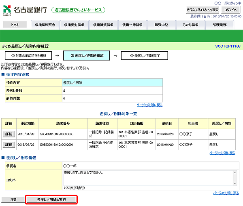Switch to 管理業務 tab
Screen dimensions: 243x206
click(220, 25)
